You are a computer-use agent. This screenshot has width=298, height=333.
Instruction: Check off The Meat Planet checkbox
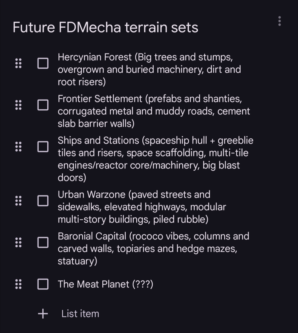43,284
